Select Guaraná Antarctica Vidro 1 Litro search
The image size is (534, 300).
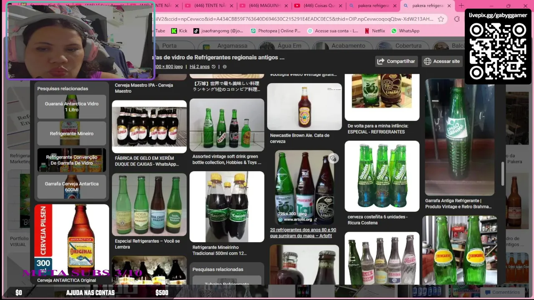click(72, 107)
